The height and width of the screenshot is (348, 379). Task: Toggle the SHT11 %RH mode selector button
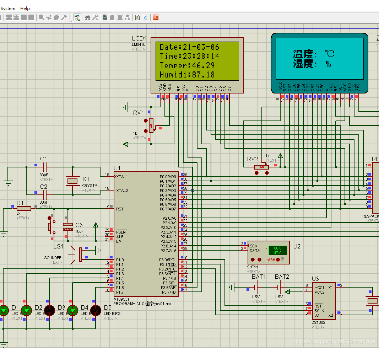278,259
